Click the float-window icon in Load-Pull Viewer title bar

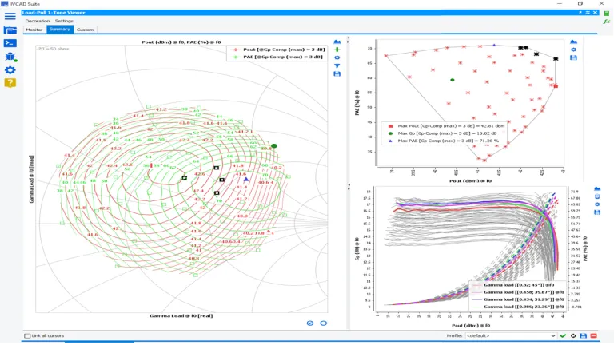tap(580, 13)
